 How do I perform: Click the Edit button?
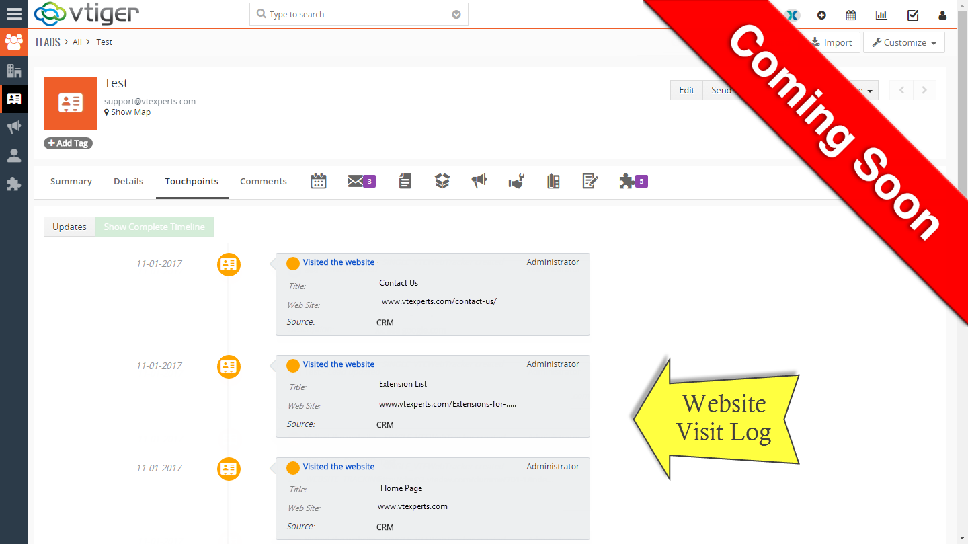[687, 90]
